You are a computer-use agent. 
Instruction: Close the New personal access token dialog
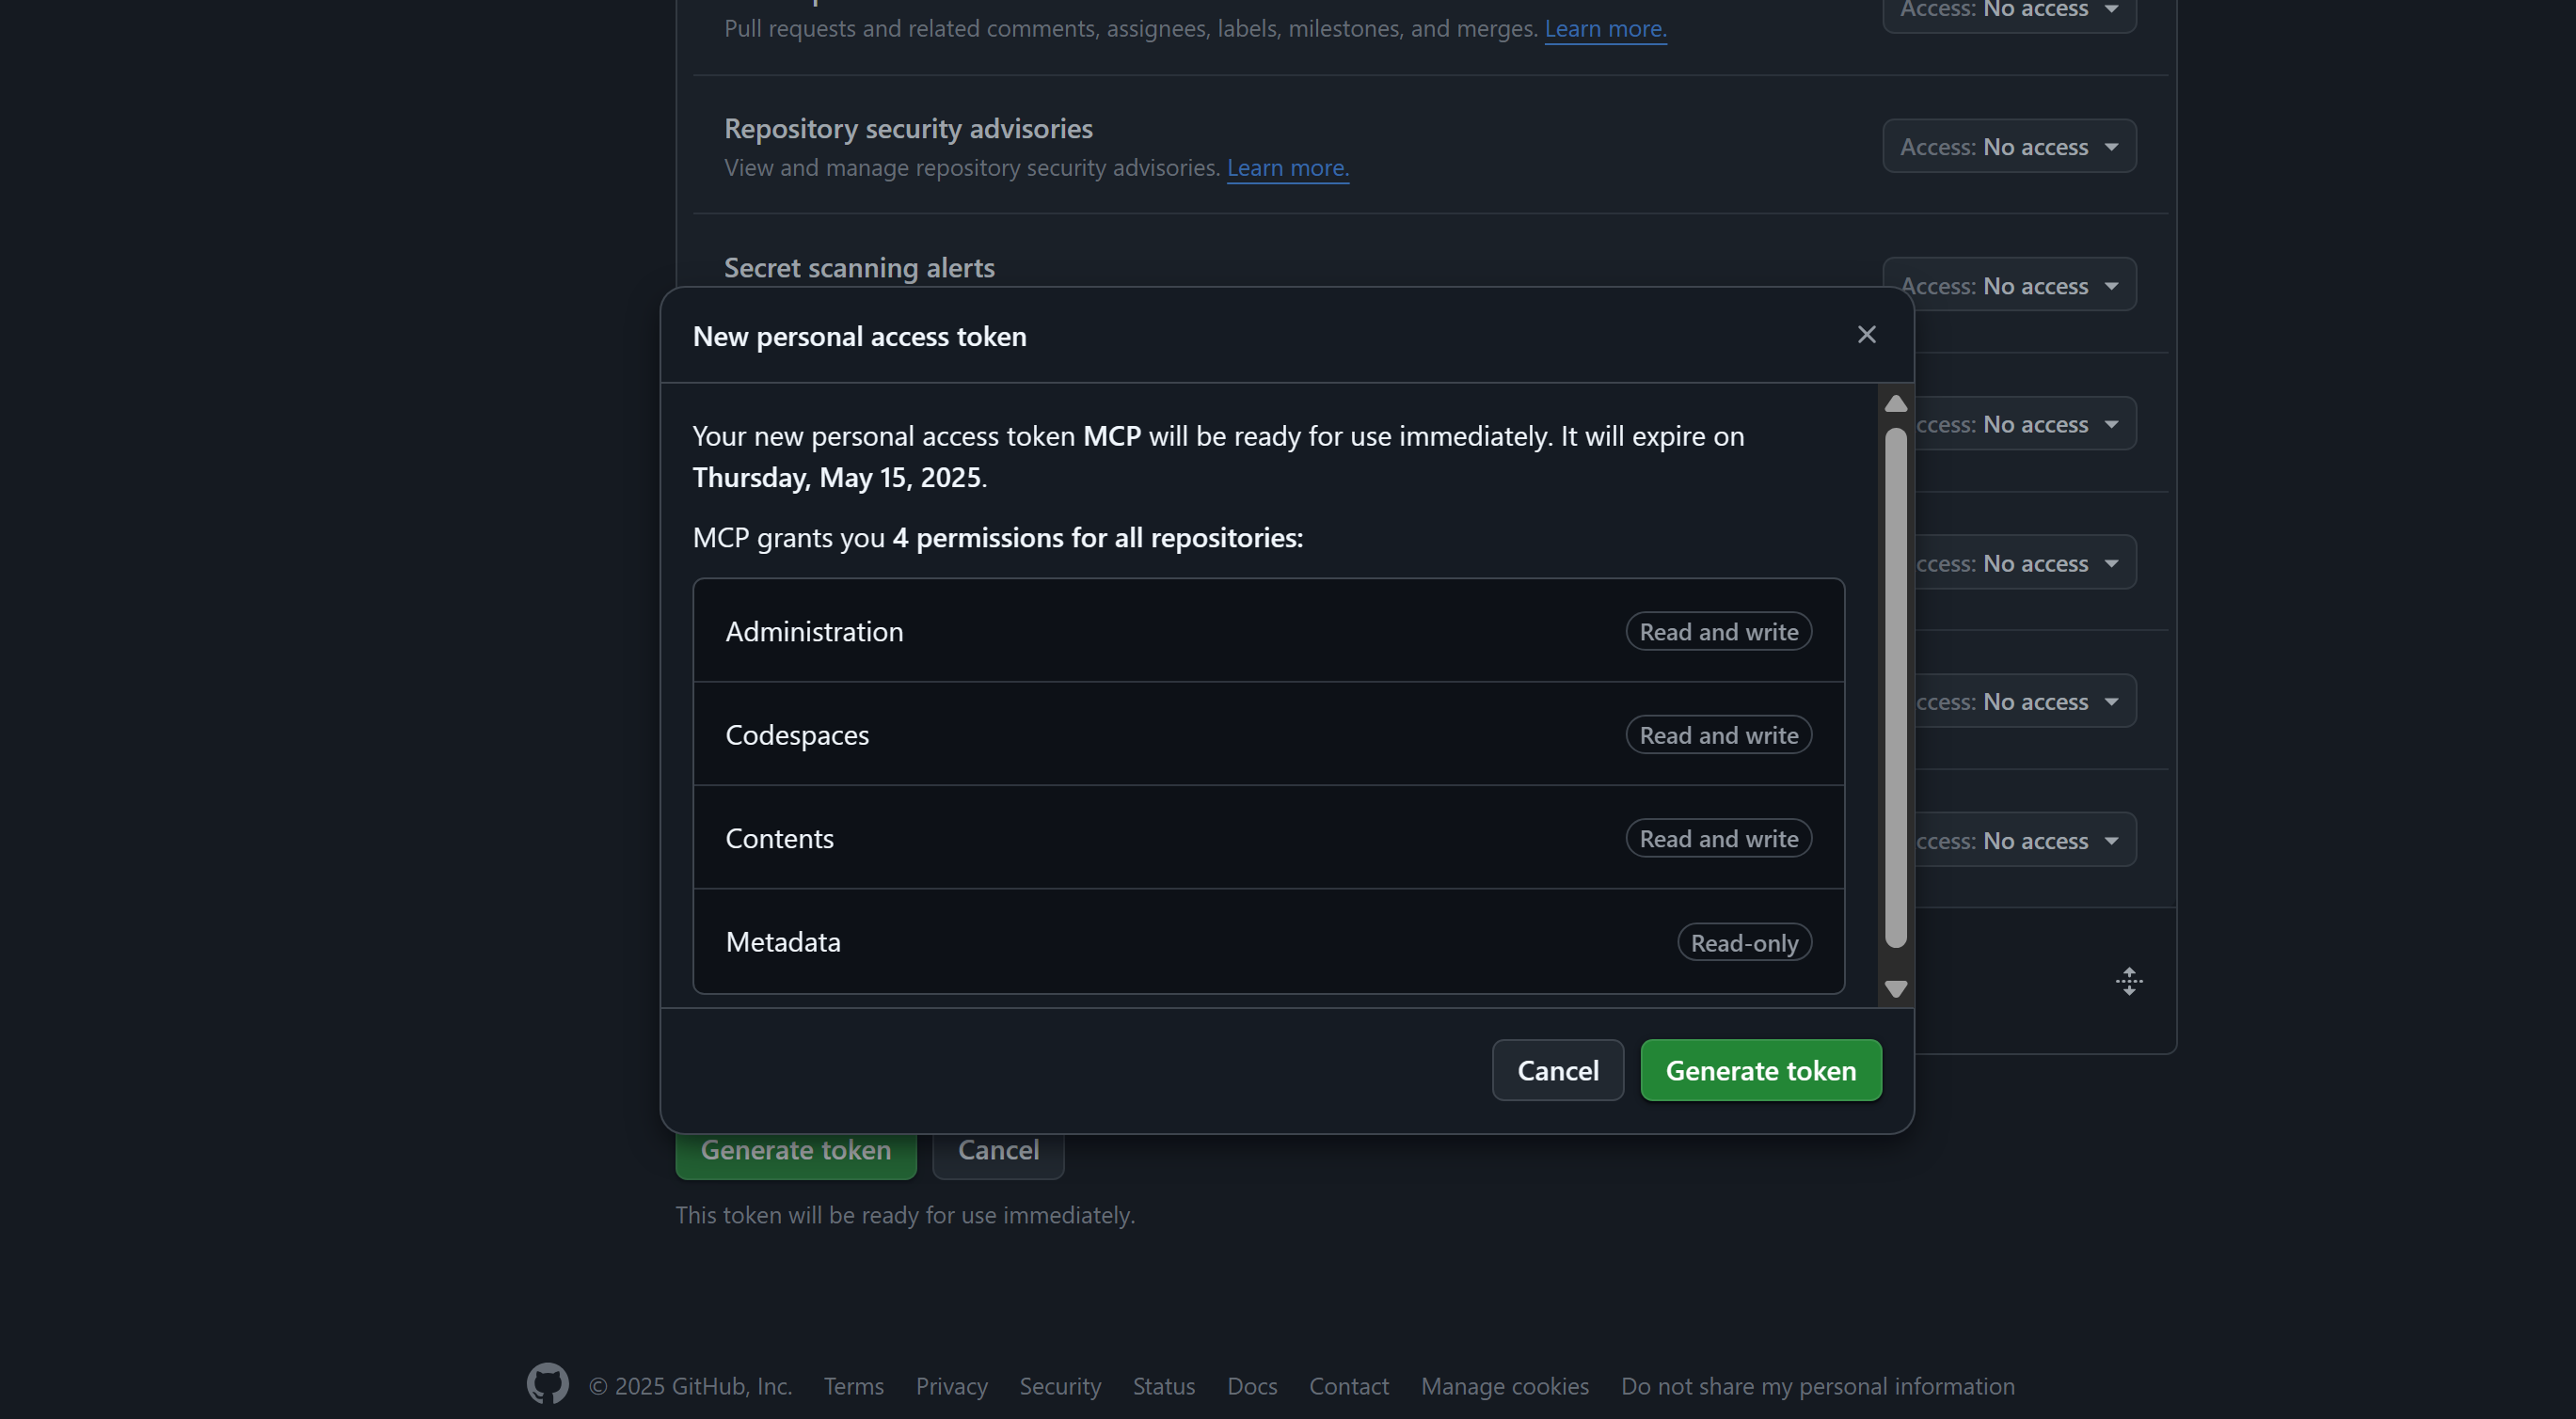point(1866,335)
